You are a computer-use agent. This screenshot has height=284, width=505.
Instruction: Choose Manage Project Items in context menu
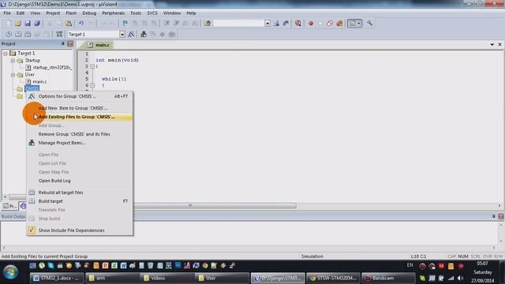tap(80, 143)
